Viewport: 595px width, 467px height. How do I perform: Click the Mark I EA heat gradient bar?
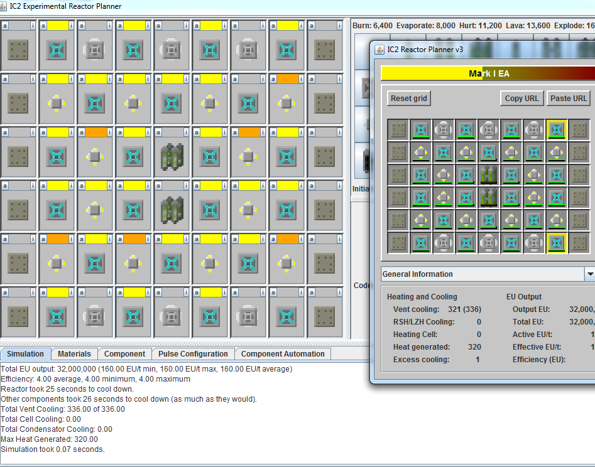488,73
